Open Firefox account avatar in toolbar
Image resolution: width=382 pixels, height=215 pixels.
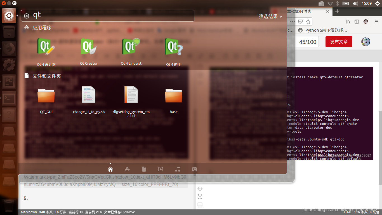tap(366, 22)
